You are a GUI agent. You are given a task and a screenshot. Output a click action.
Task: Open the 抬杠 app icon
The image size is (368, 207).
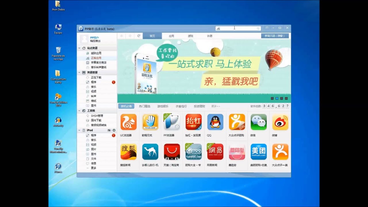tap(193, 122)
